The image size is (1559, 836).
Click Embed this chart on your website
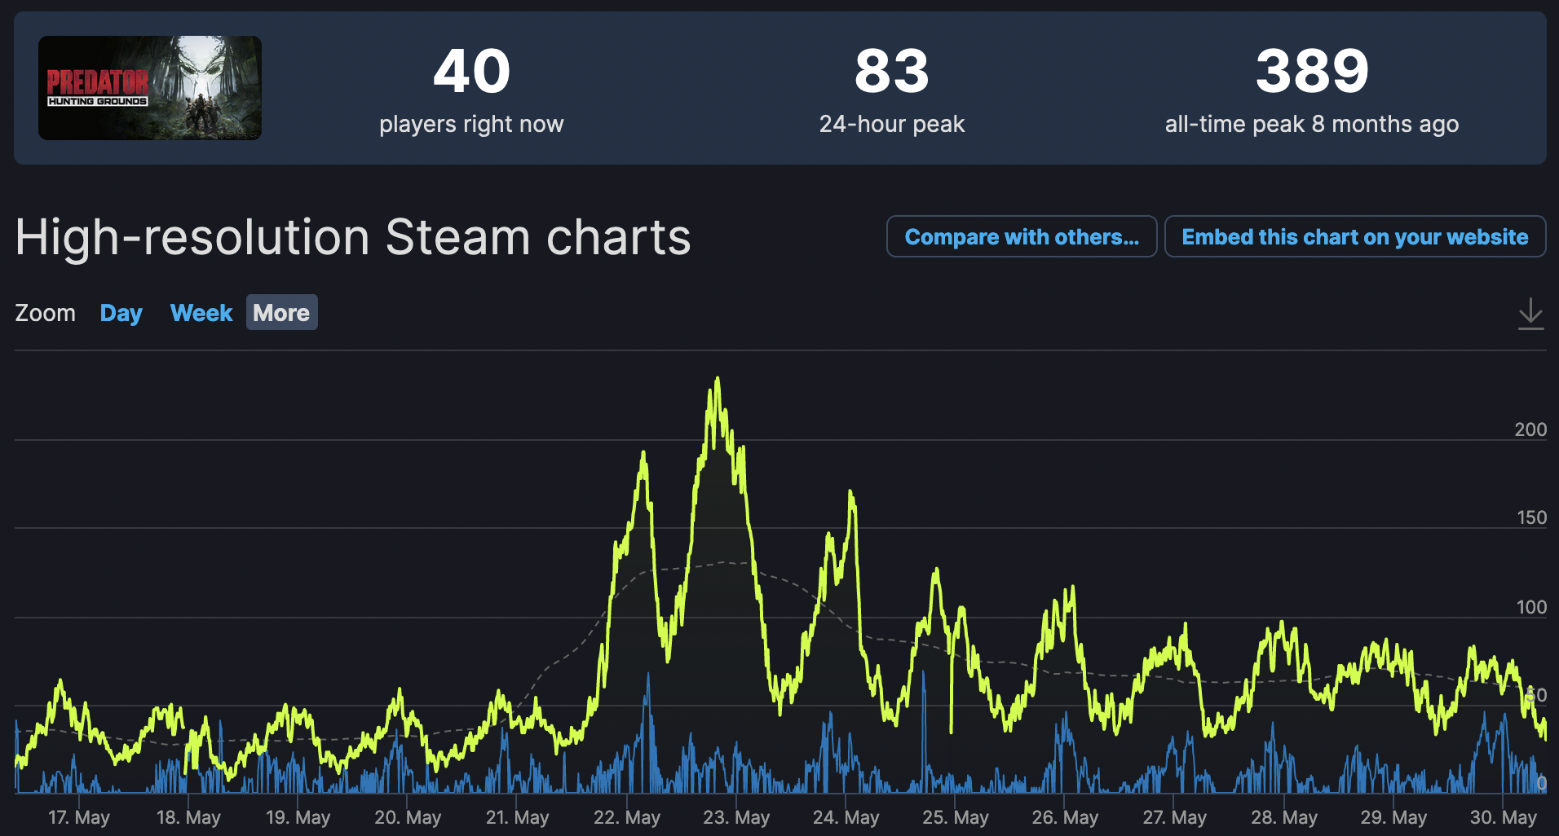click(x=1355, y=236)
